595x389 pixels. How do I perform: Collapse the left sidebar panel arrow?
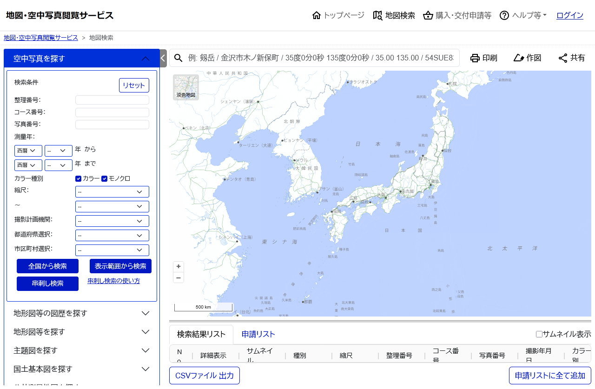[x=163, y=58]
